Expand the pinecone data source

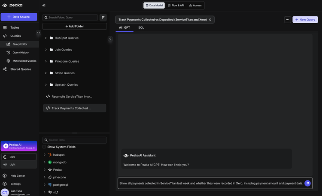(45, 177)
